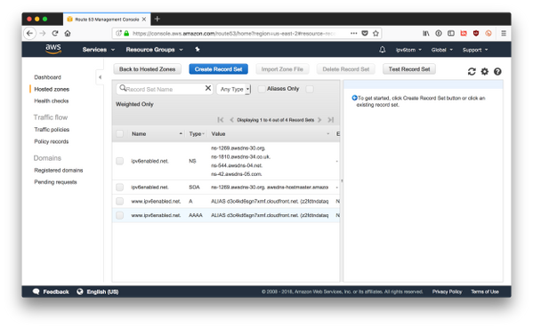
Task: Click the AWS logo
Action: (53, 49)
